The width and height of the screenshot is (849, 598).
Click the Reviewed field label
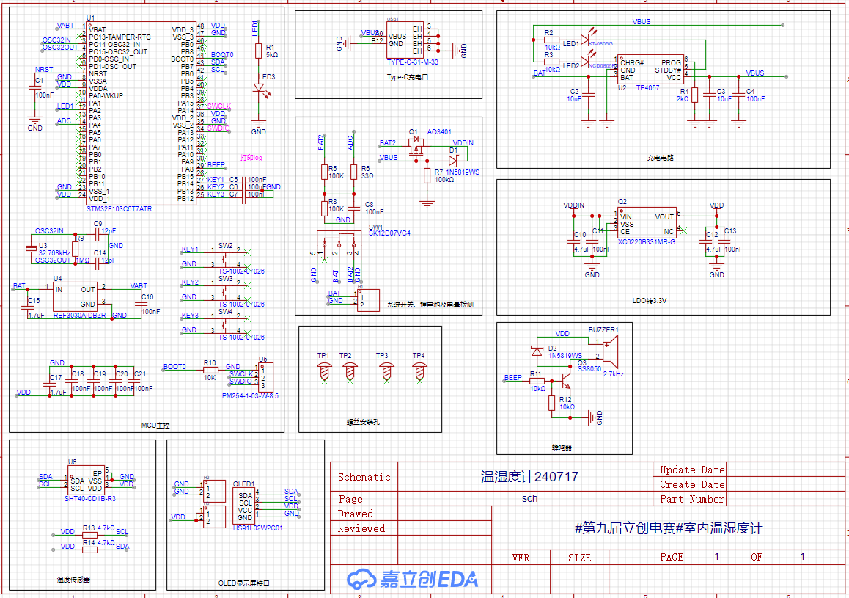(361, 529)
